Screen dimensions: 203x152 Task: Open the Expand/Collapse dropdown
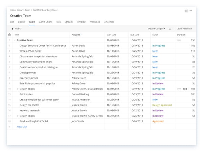point(156,29)
